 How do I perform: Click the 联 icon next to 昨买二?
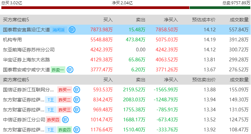77,100
